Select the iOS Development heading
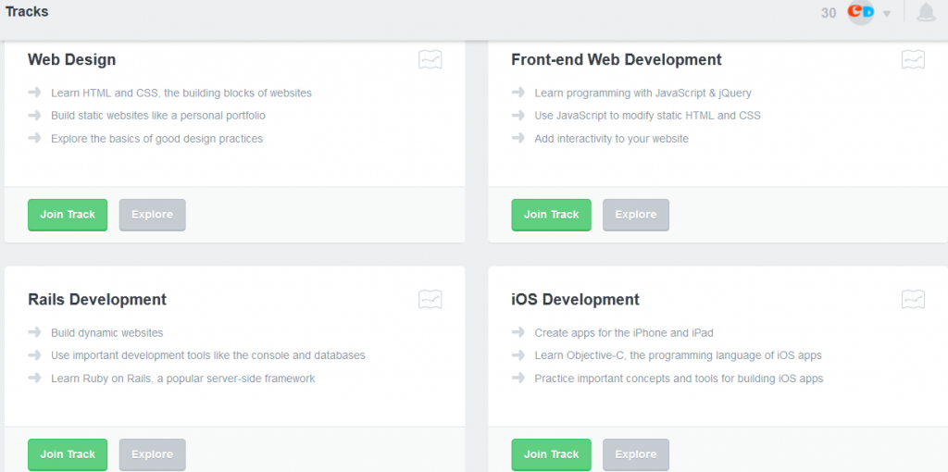948x472 pixels. pyautogui.click(x=575, y=300)
